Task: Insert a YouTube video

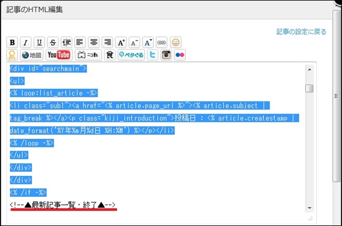Action: [x=59, y=55]
